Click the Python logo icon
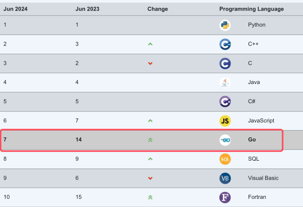Image resolution: width=303 pixels, height=207 pixels. pos(225,25)
